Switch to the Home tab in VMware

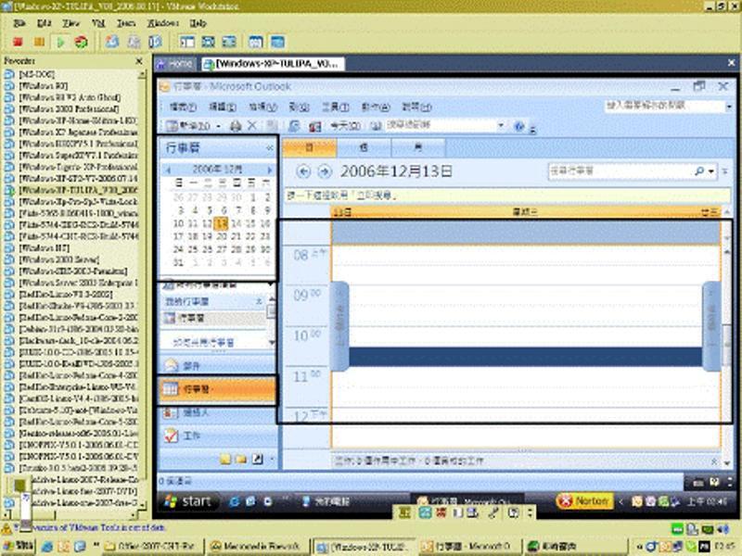coord(175,64)
